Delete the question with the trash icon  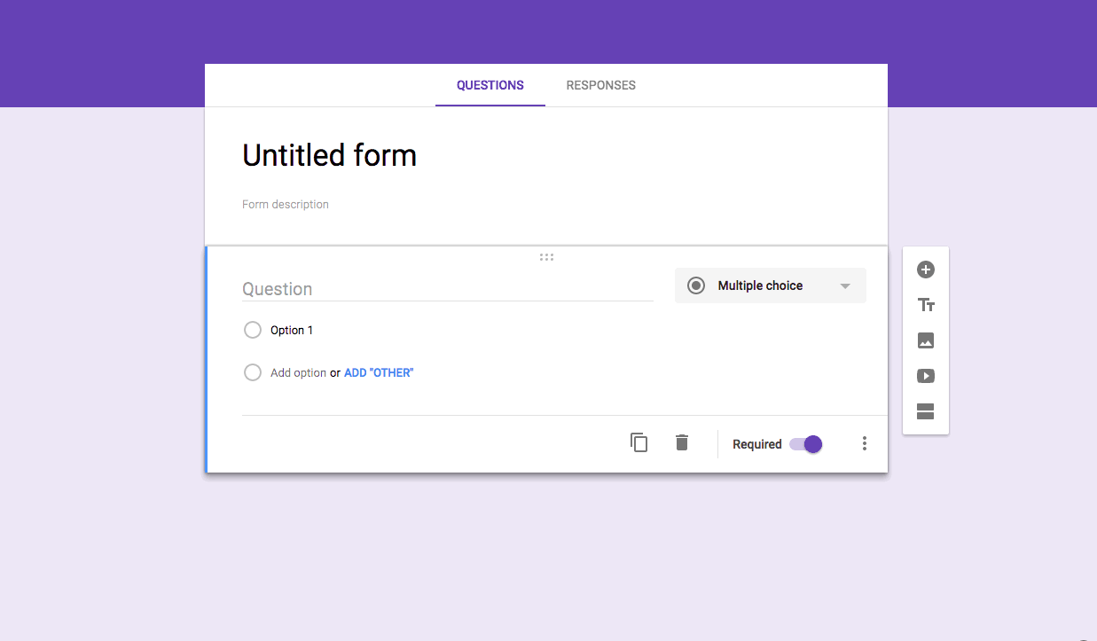pos(681,443)
